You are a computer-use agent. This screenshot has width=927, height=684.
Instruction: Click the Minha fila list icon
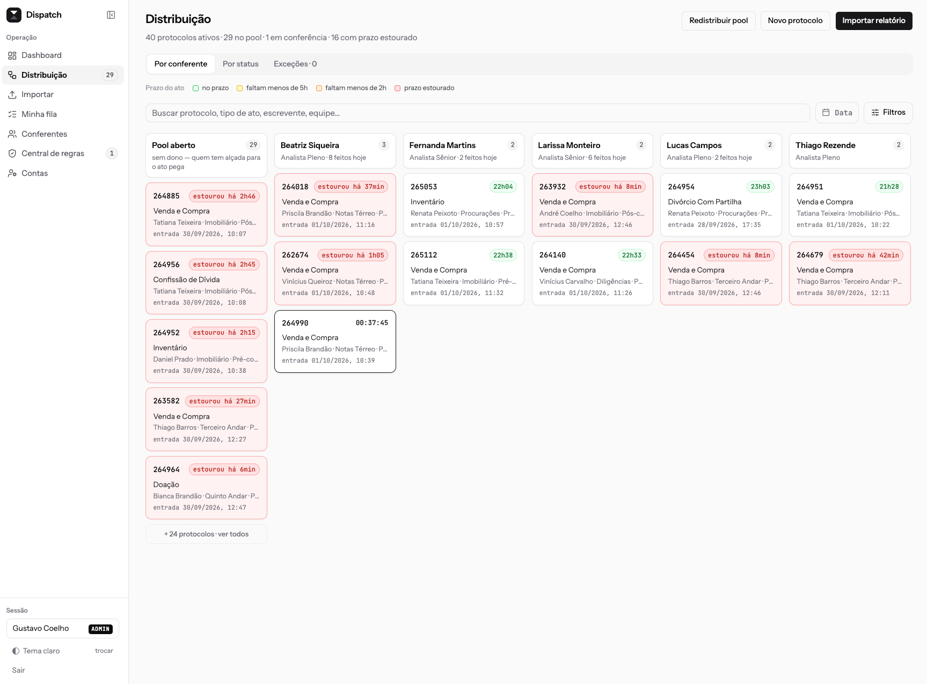[x=12, y=114]
